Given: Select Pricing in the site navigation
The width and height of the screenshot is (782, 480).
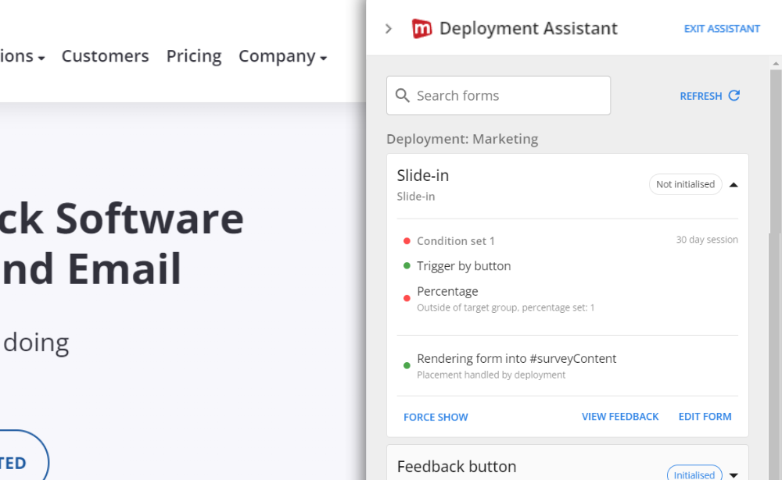Looking at the screenshot, I should [193, 55].
